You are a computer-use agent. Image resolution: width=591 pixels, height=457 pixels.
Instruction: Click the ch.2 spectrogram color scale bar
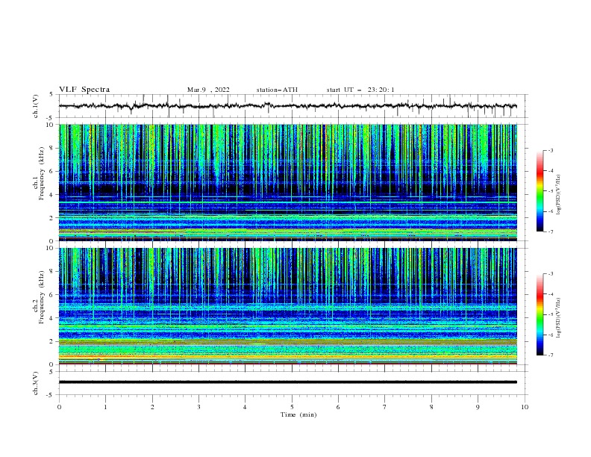point(540,314)
